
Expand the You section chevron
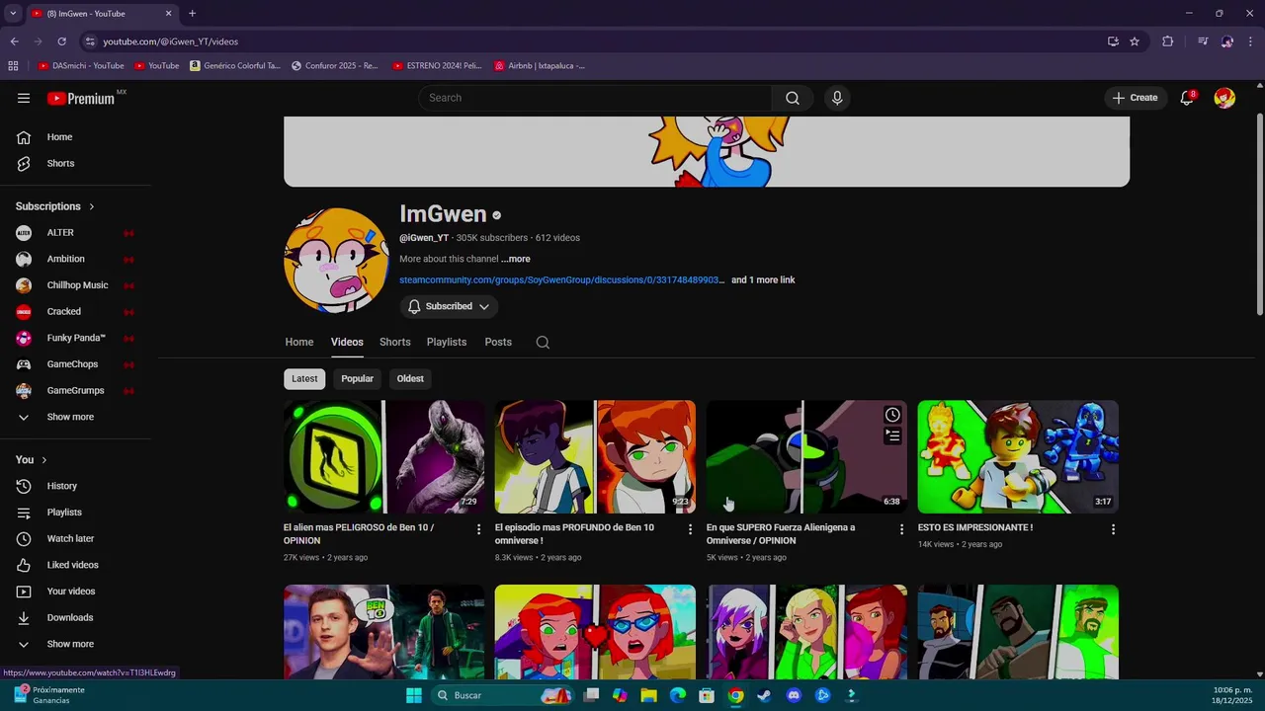coord(43,460)
